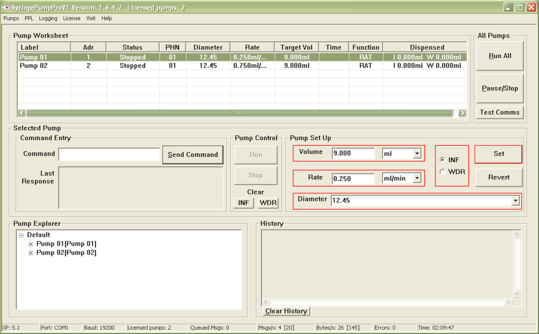This screenshot has height=334, width=539.
Task: Click Test Comms button
Action: 499,113
